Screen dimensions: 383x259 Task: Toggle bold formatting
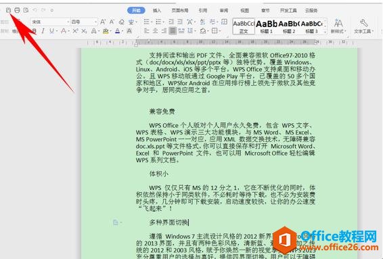35,31
